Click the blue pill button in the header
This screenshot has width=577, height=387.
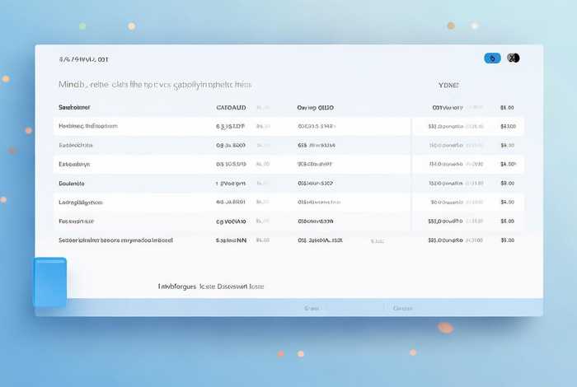pyautogui.click(x=492, y=58)
